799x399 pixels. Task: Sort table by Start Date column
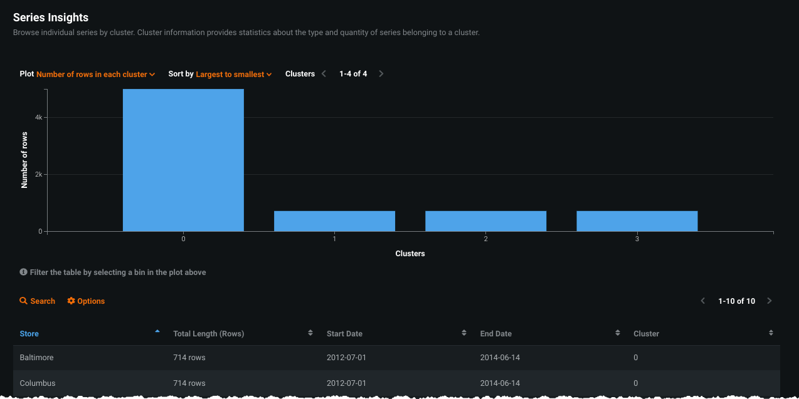(x=464, y=333)
